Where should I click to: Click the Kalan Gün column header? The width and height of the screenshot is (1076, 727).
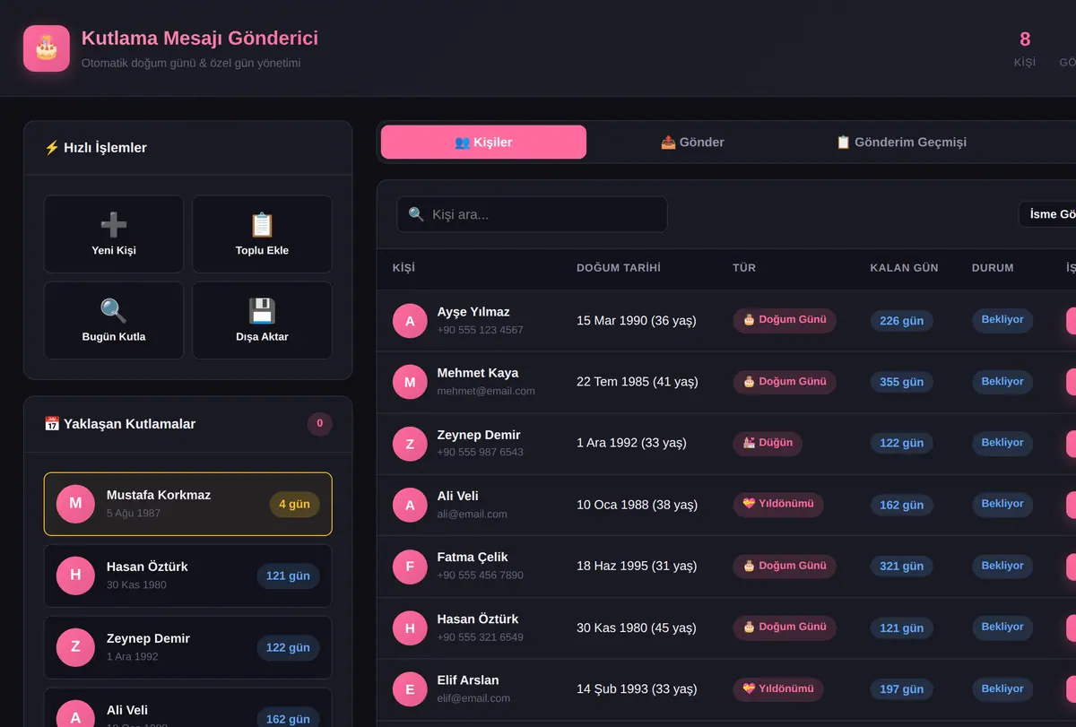(x=904, y=268)
